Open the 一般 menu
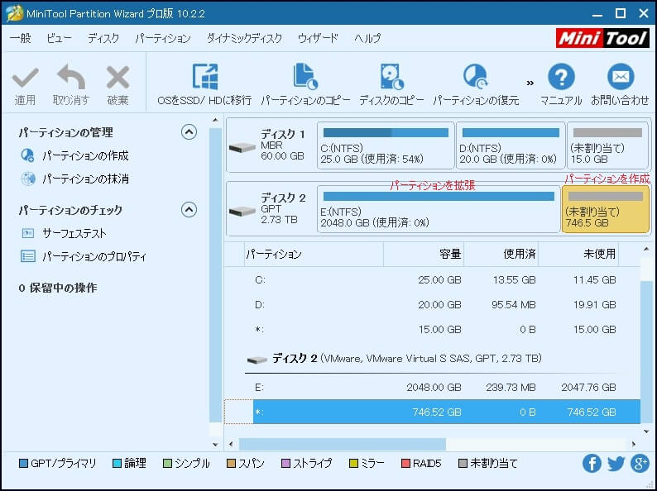The width and height of the screenshot is (657, 491). click(20, 38)
